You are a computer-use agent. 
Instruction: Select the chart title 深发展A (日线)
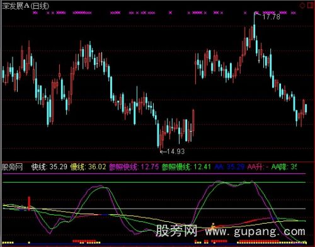pyautogui.click(x=25, y=6)
